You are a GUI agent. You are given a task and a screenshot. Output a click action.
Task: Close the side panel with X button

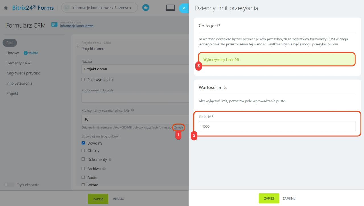click(x=184, y=8)
